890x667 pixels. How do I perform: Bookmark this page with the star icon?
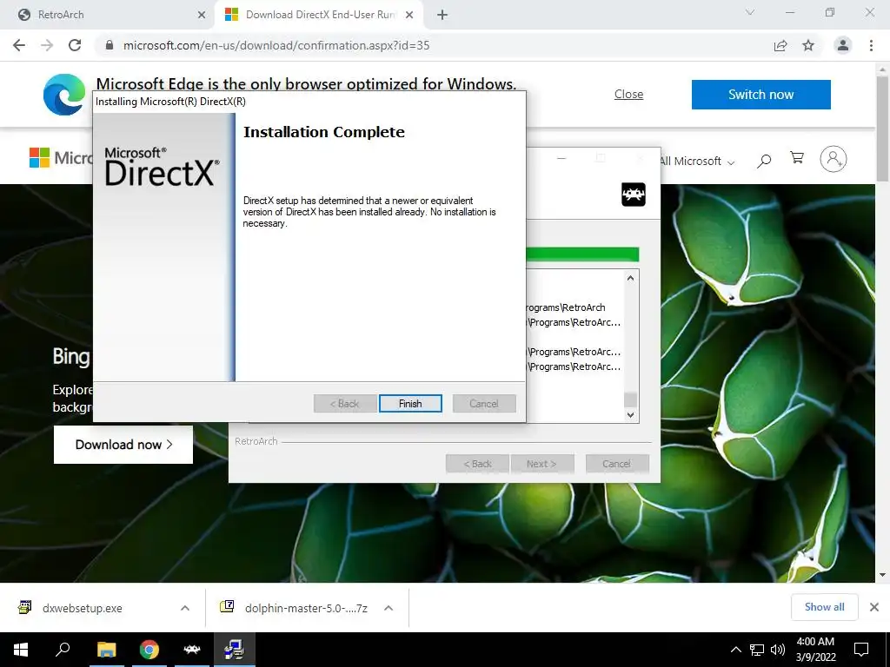pyautogui.click(x=808, y=45)
